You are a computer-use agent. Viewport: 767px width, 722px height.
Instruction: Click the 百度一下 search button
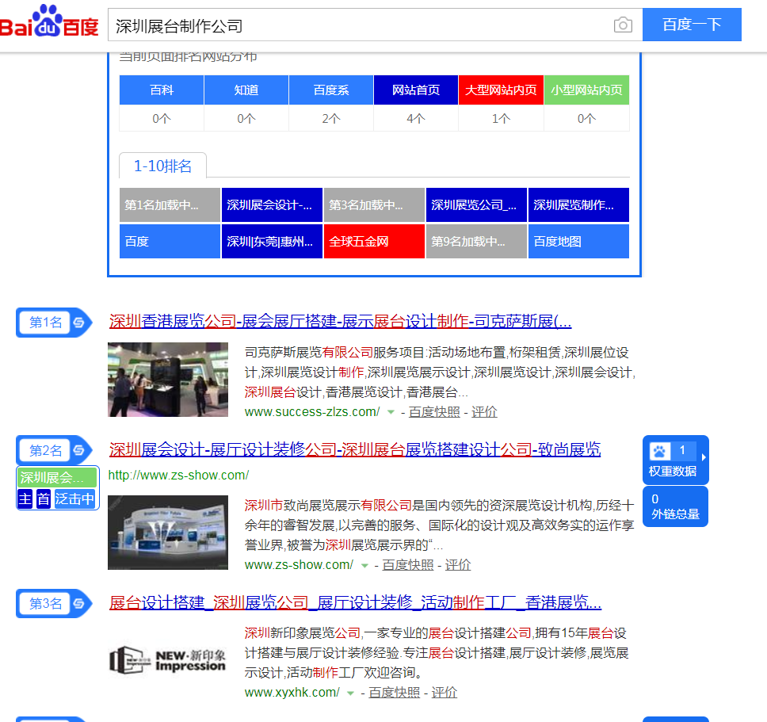click(x=692, y=25)
